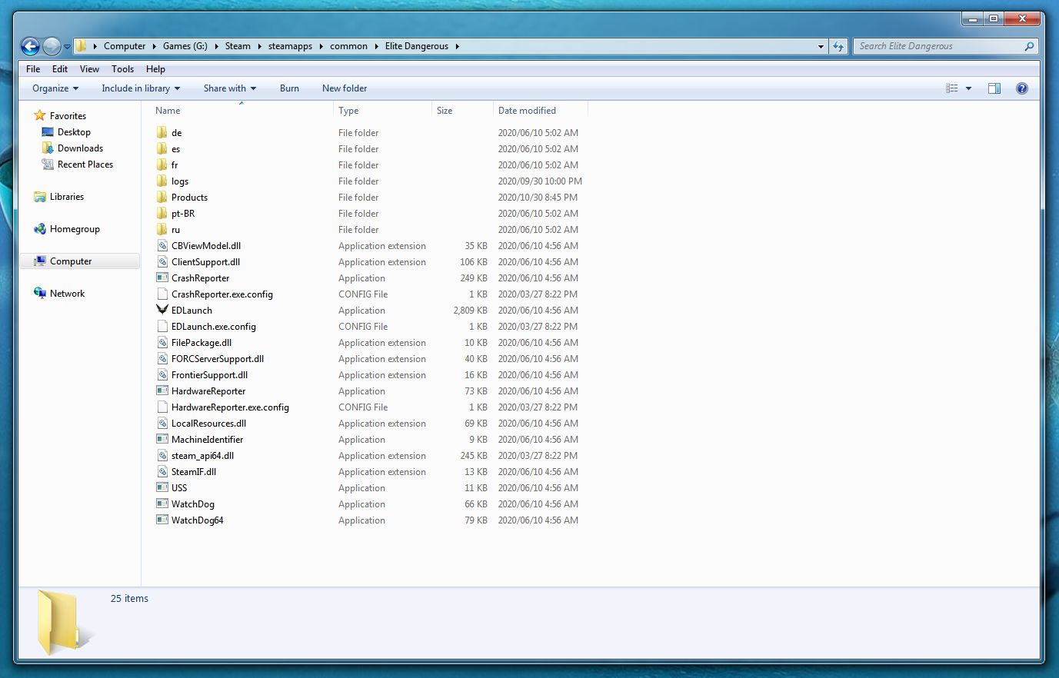The height and width of the screenshot is (678, 1059).
Task: Click the SteamIF.dll file name
Action: point(194,472)
